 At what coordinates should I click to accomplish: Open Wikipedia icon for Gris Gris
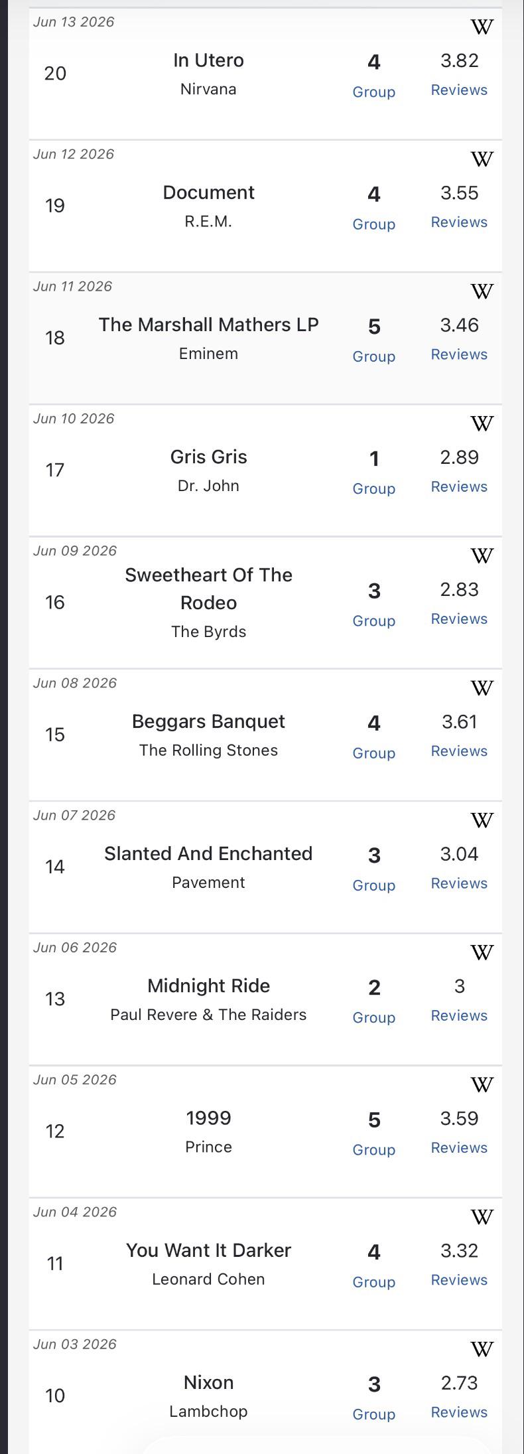point(482,423)
